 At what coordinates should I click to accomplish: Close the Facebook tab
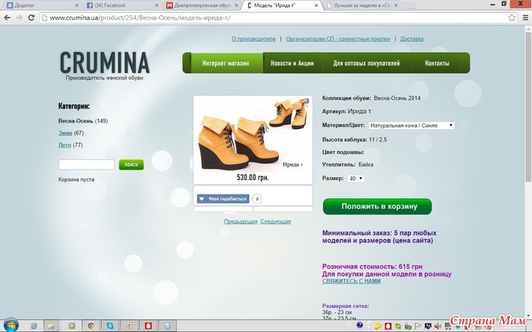tap(157, 5)
